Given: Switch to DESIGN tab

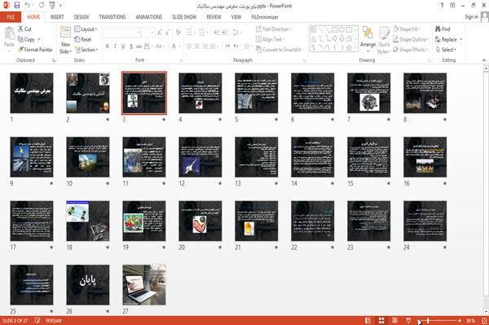Looking at the screenshot, I should point(81,17).
